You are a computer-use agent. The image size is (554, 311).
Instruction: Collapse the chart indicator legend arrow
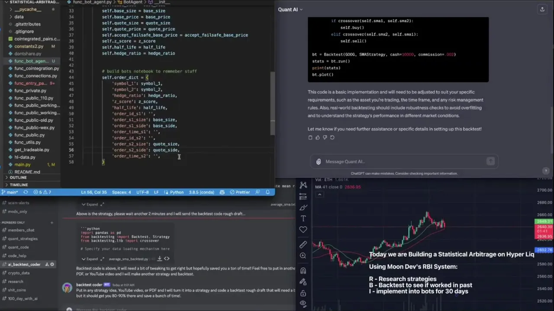(x=319, y=194)
